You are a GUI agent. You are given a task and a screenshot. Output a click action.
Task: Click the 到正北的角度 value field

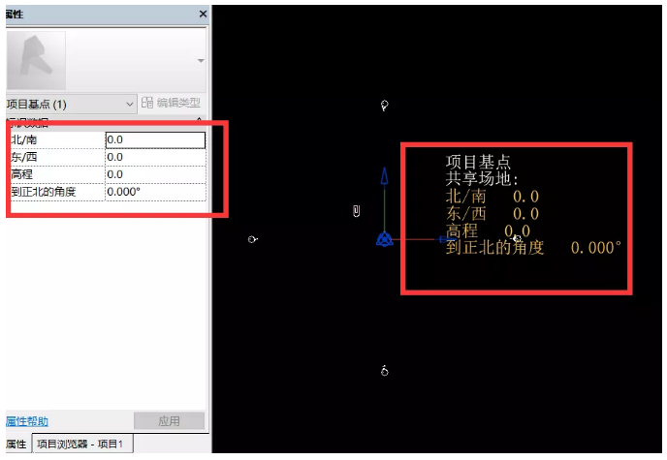(x=155, y=192)
